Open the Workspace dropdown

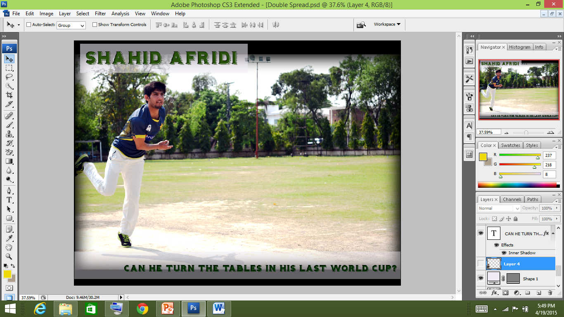[387, 24]
